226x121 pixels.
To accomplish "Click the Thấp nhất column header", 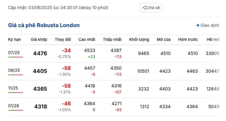I will click(x=112, y=40).
